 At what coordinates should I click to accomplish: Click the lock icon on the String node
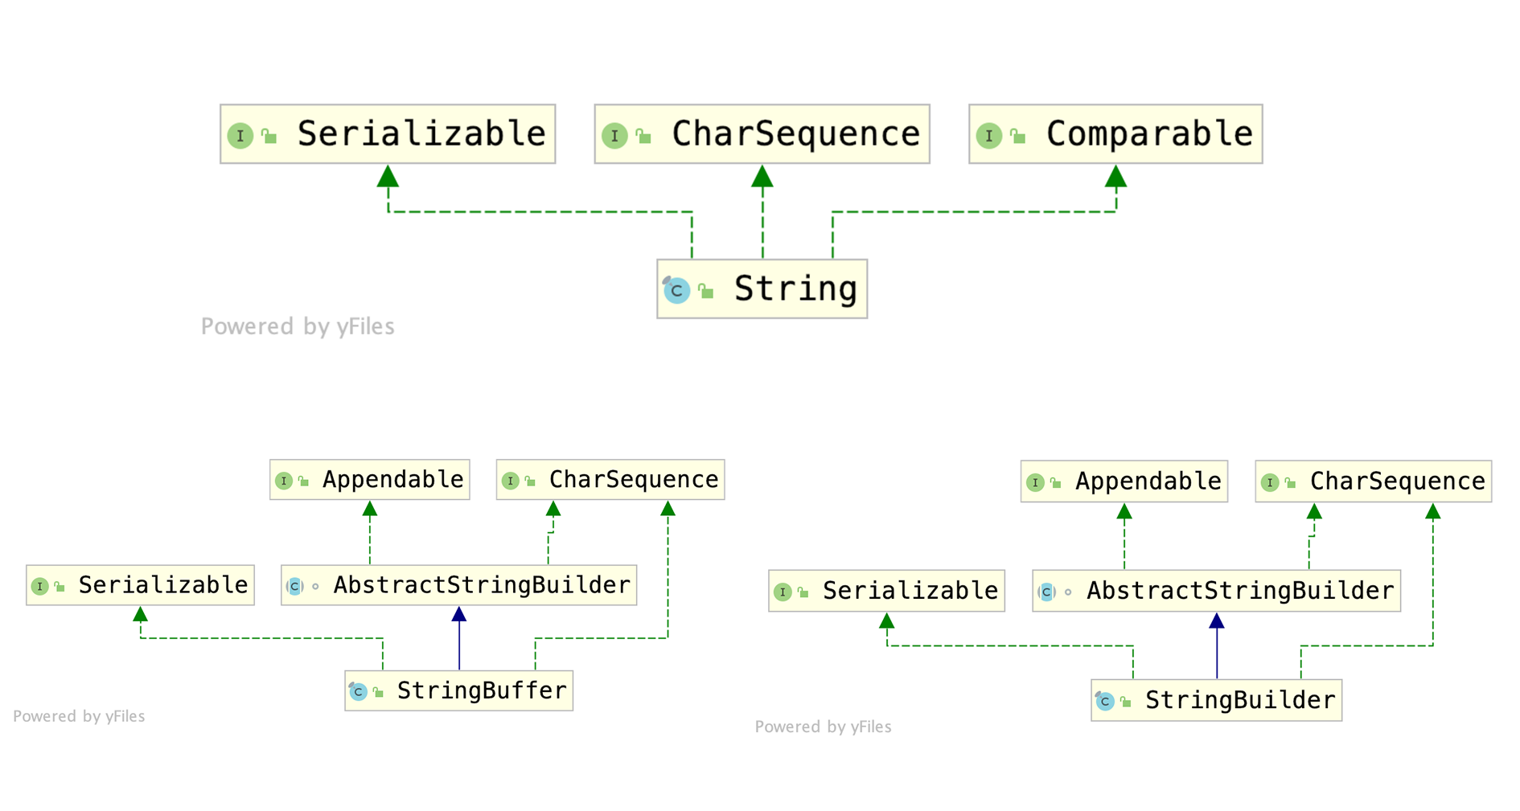pos(706,291)
